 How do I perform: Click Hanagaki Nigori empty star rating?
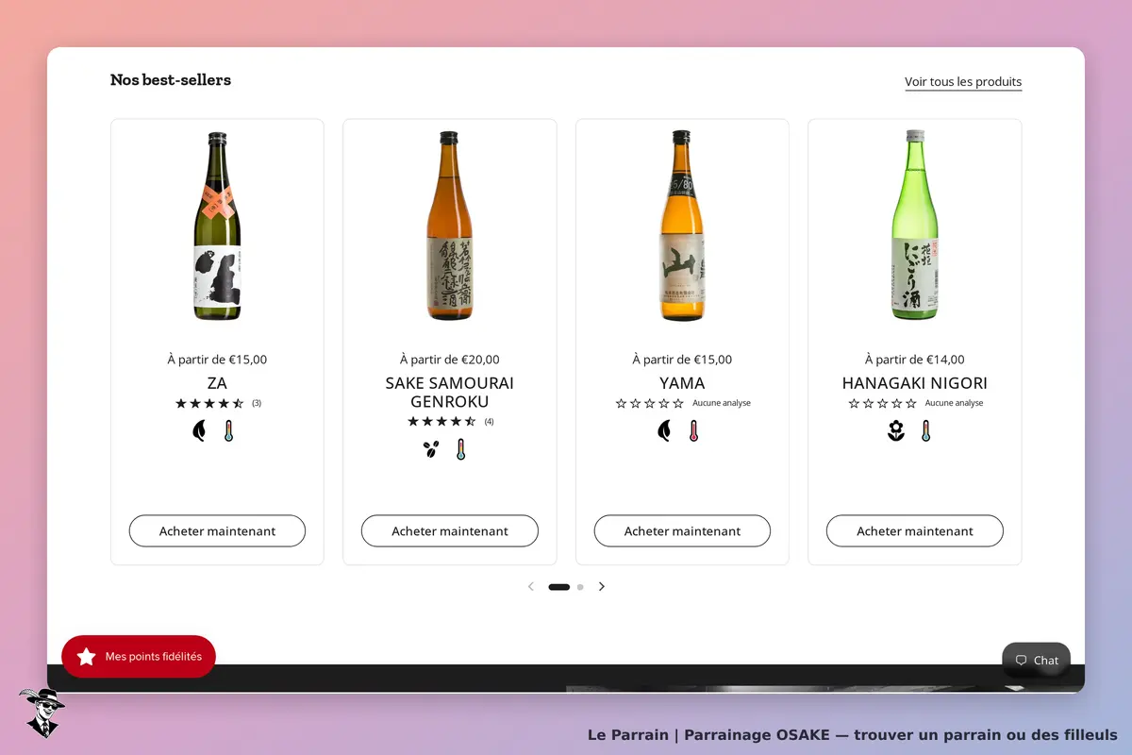[882, 403]
